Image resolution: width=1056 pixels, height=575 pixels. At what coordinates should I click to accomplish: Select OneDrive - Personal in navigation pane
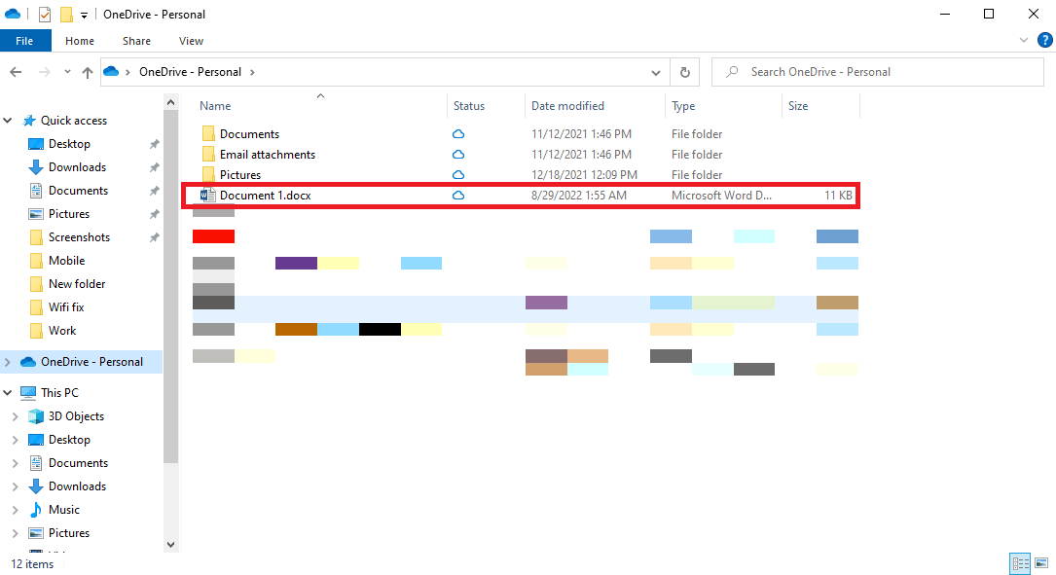pos(91,362)
